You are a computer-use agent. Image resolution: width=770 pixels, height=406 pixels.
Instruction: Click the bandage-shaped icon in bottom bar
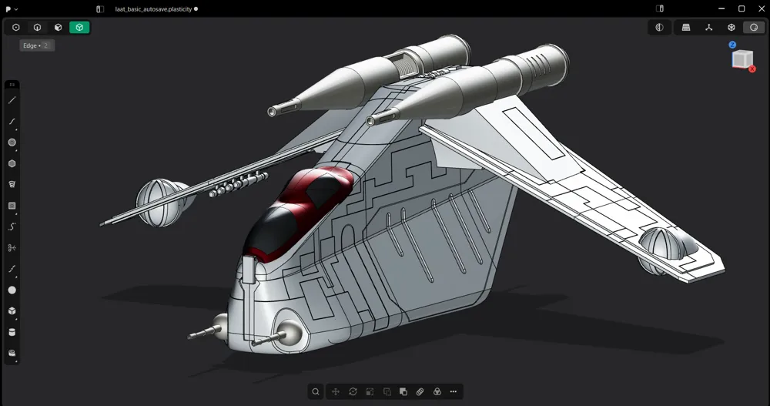(x=420, y=391)
